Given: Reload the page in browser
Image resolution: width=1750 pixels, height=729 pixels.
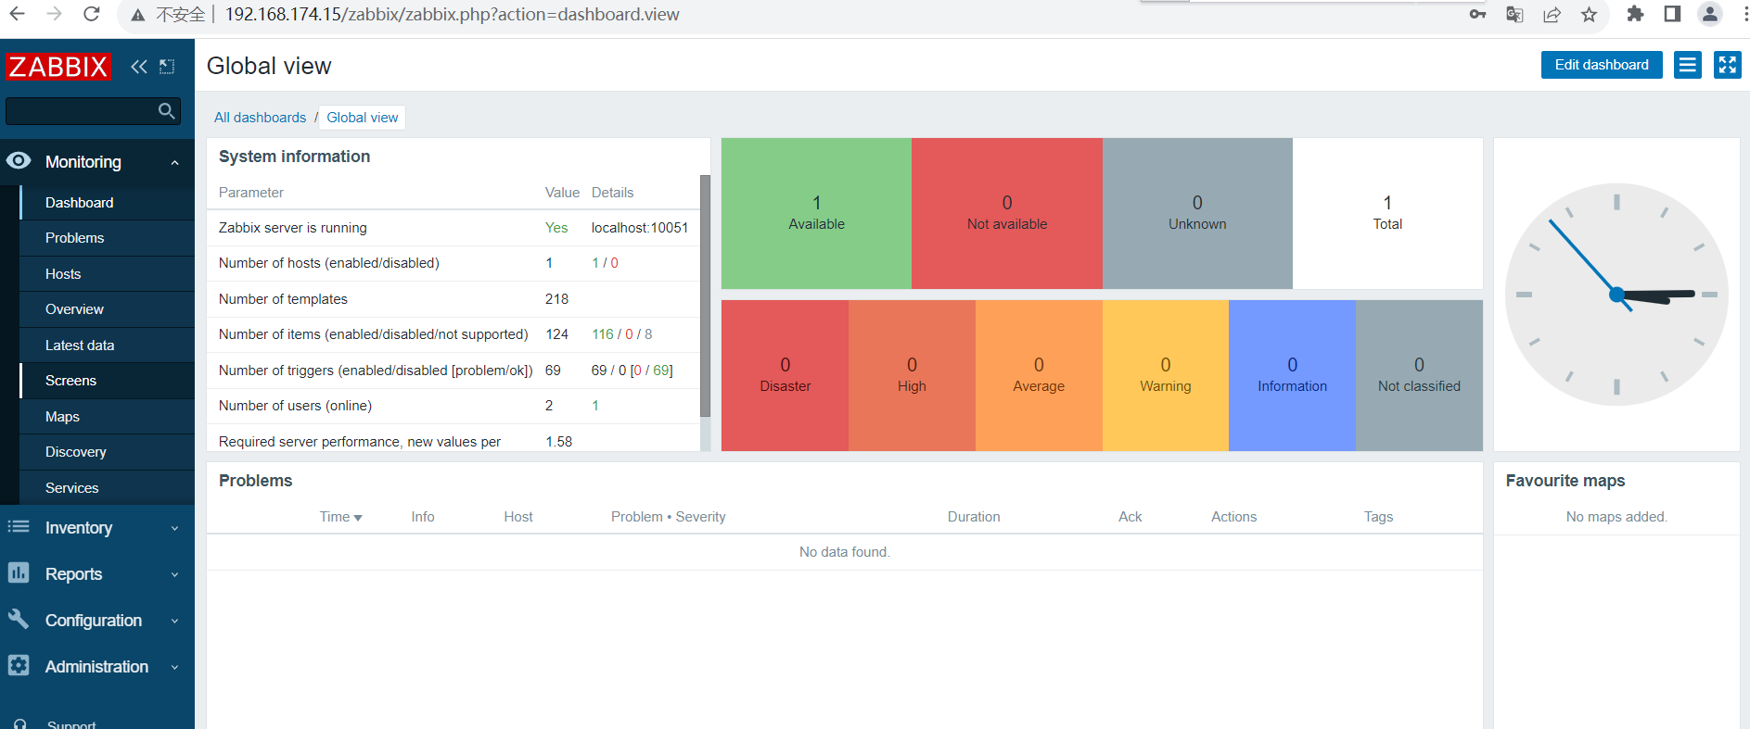Looking at the screenshot, I should click(91, 14).
